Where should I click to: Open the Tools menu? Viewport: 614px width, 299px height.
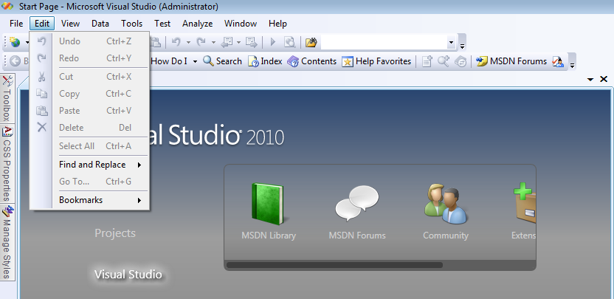pos(131,24)
